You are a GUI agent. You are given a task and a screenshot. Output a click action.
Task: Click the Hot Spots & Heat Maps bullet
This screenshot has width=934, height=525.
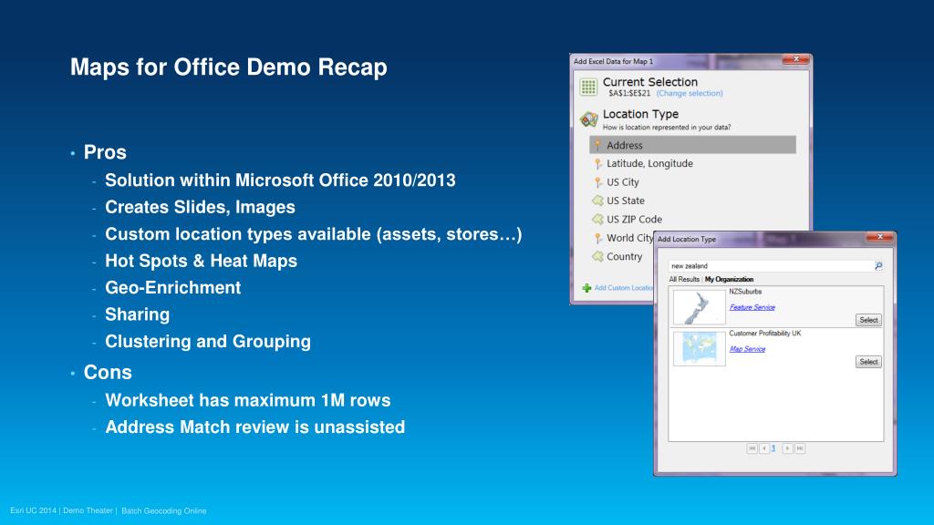(201, 261)
